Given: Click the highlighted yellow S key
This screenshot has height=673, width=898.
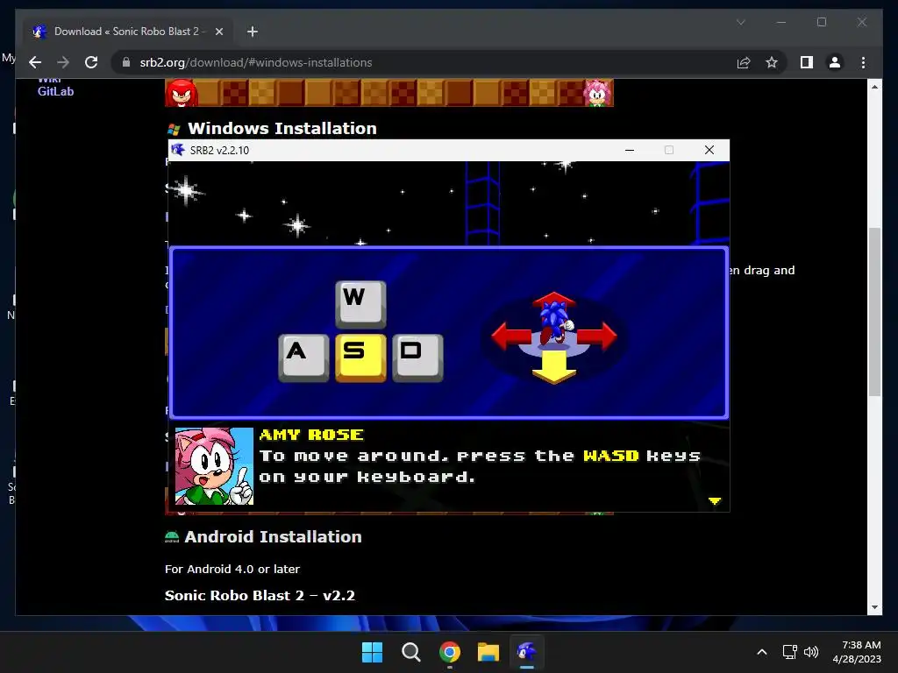Looking at the screenshot, I should click(x=360, y=358).
